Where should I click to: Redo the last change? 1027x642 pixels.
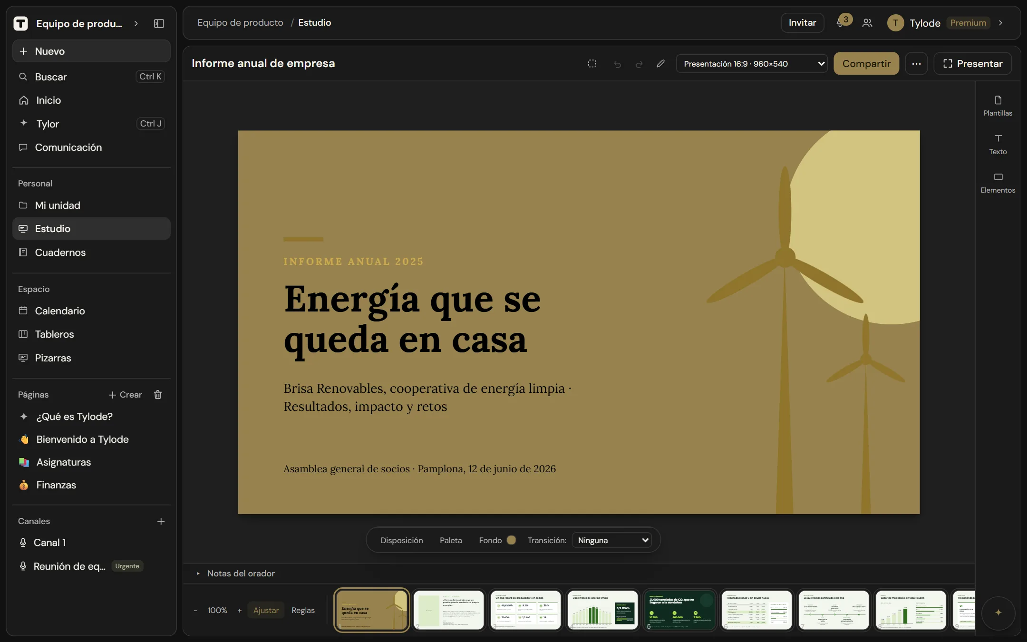pyautogui.click(x=639, y=64)
